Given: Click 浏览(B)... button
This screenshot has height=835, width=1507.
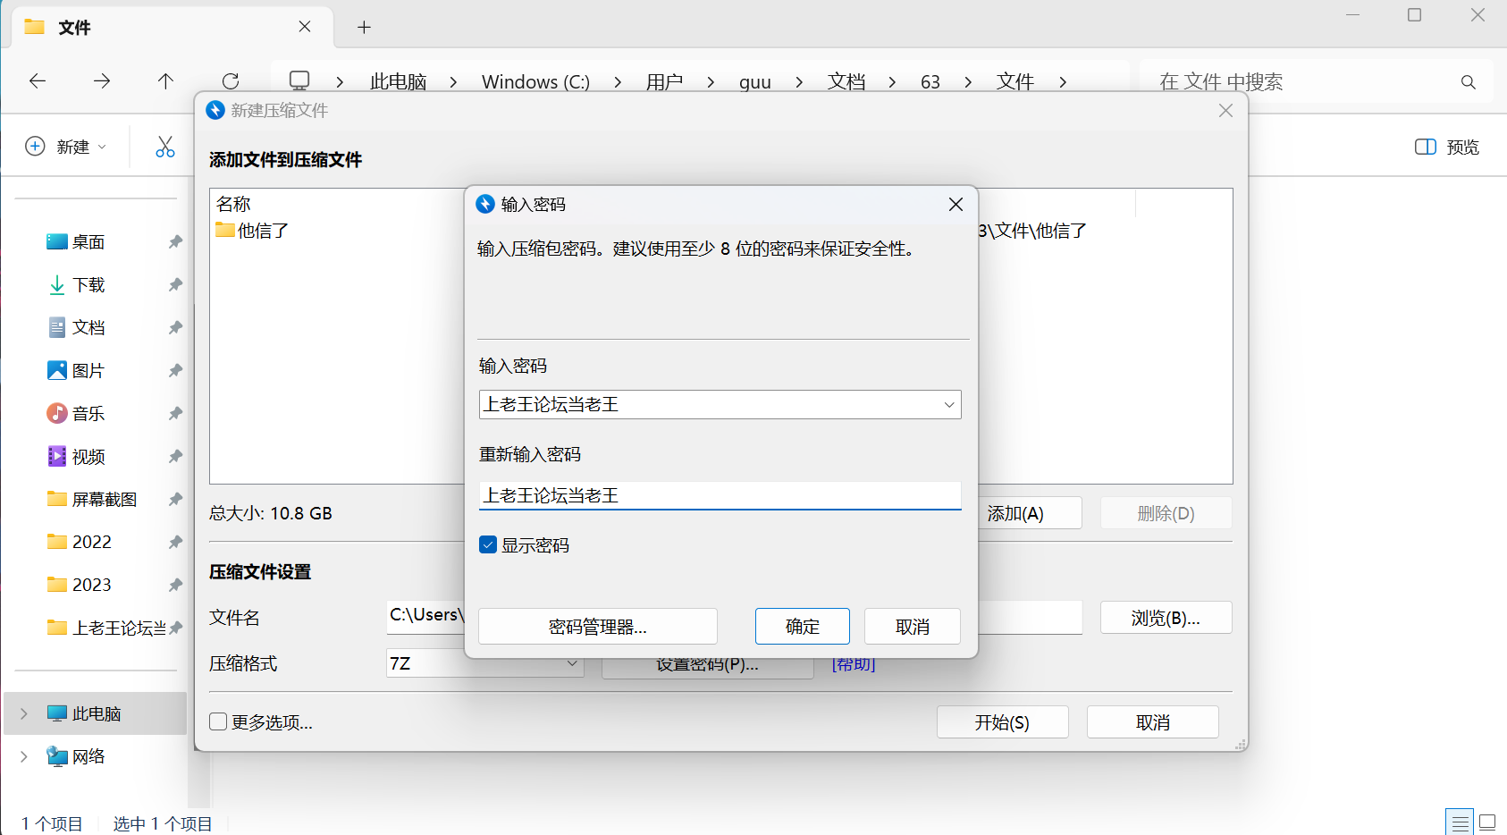Looking at the screenshot, I should point(1166,618).
